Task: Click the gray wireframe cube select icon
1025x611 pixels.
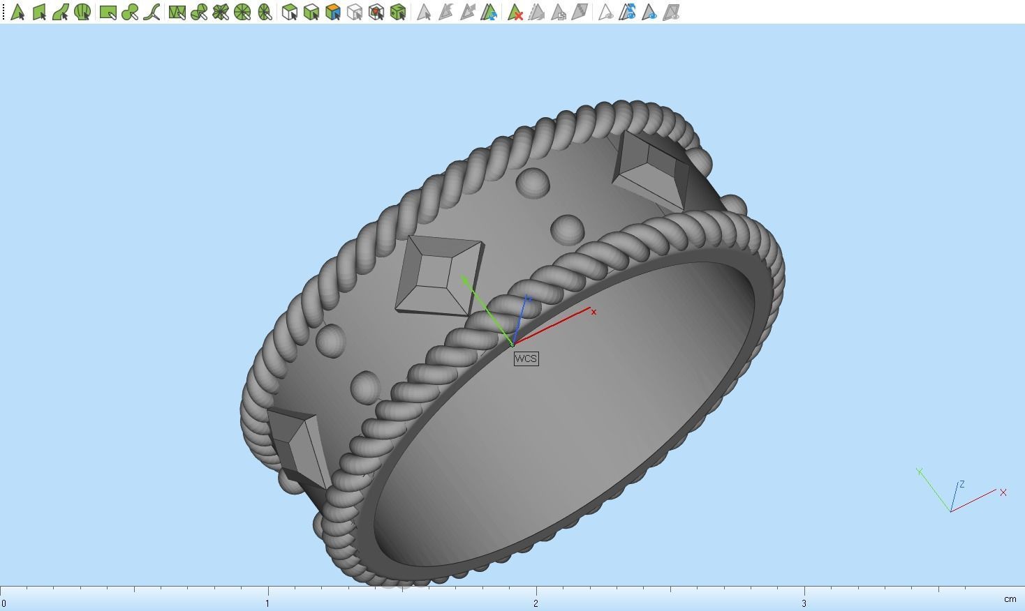Action: [x=355, y=12]
